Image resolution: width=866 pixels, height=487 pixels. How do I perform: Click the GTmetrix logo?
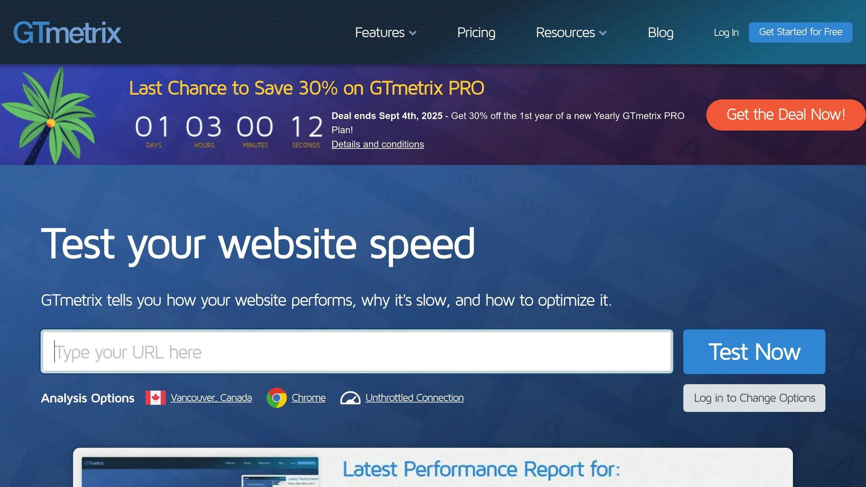point(67,33)
